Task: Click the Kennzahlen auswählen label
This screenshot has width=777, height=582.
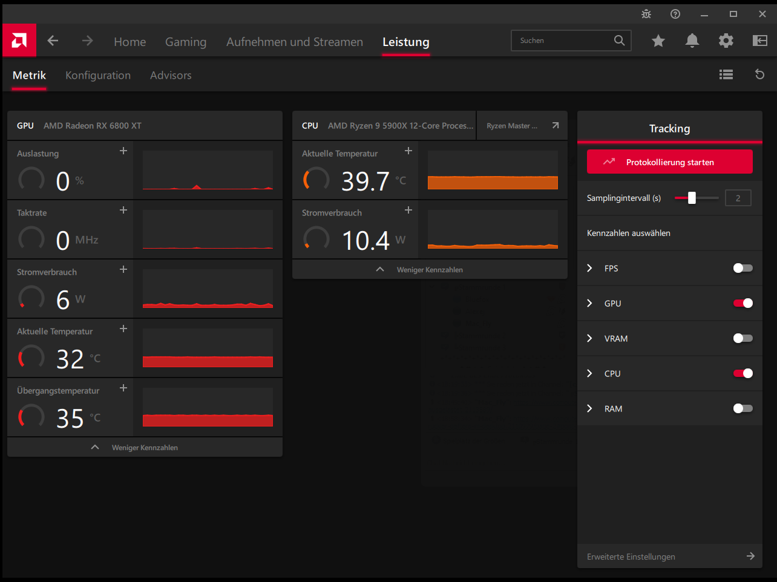Action: click(x=629, y=233)
